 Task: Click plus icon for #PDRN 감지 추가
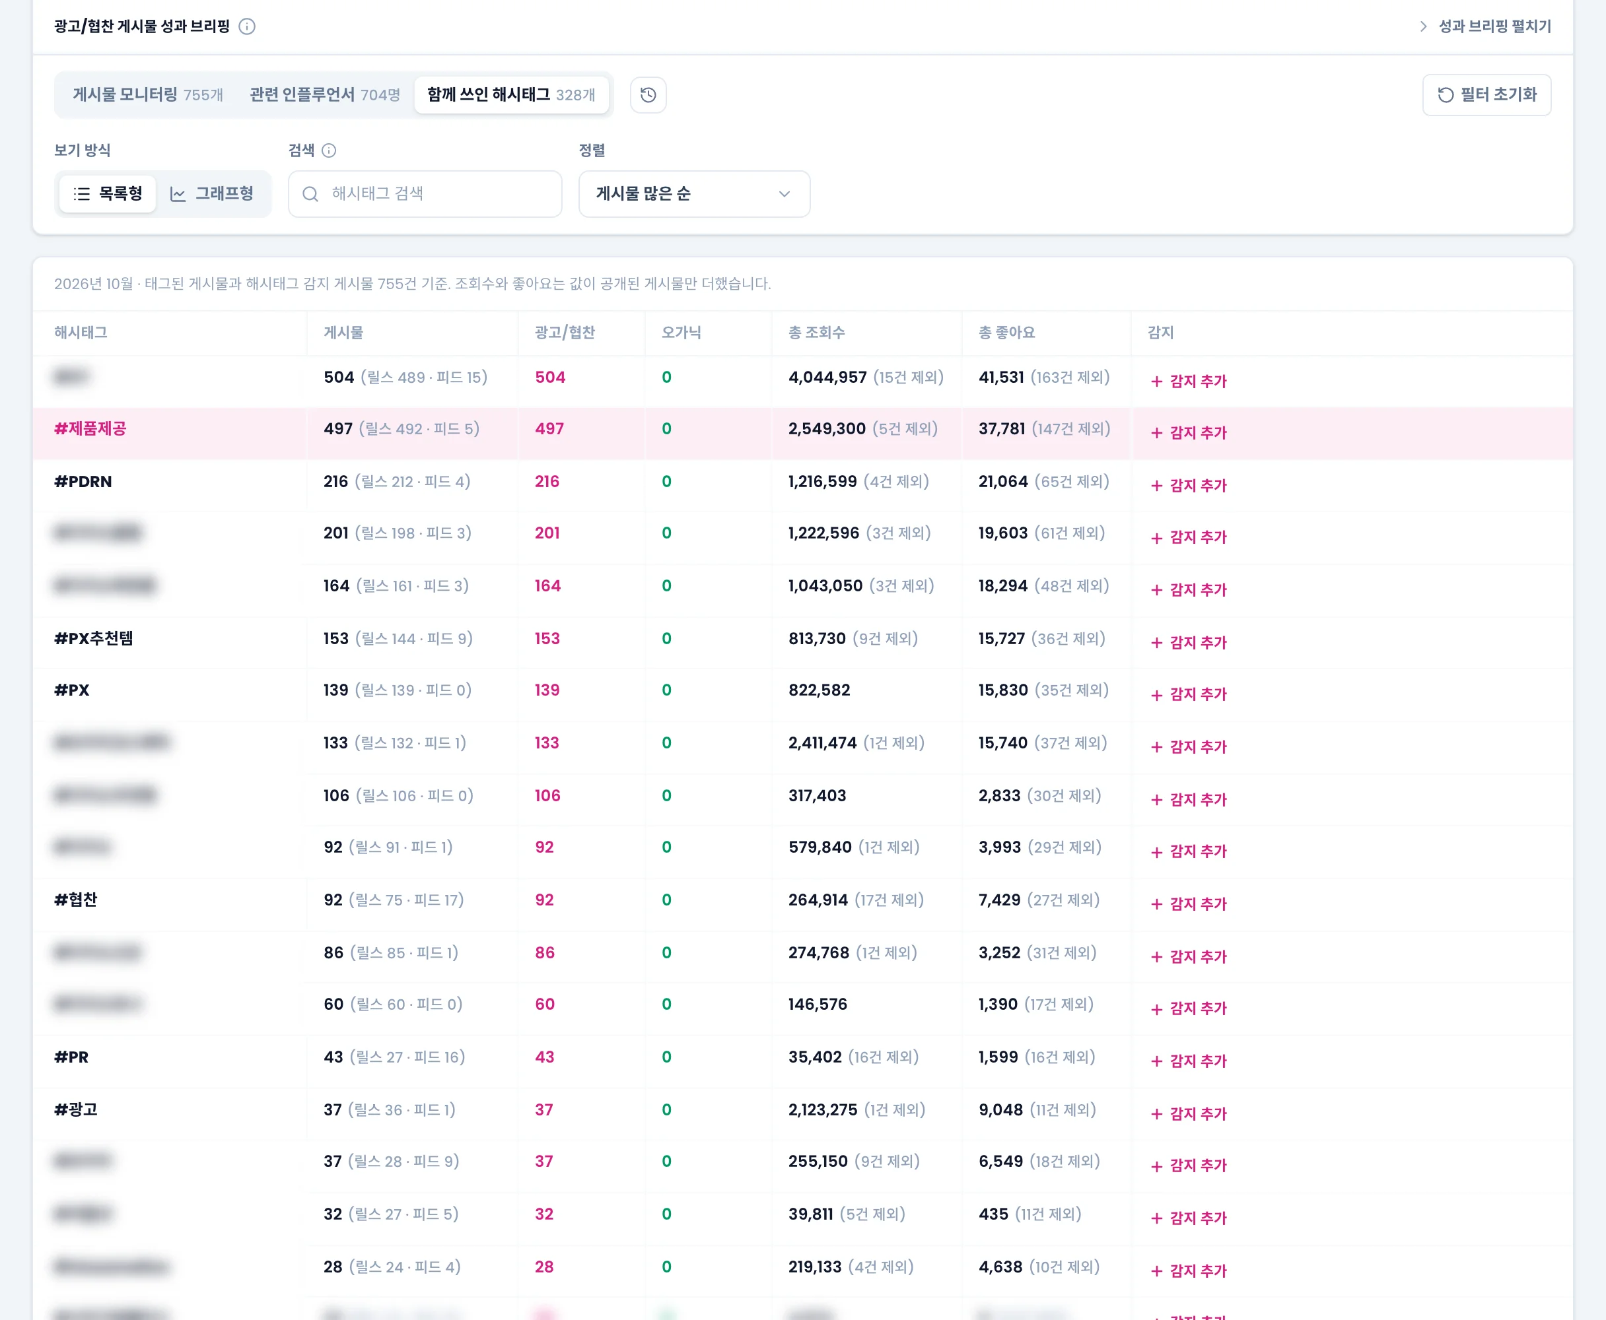click(x=1156, y=486)
